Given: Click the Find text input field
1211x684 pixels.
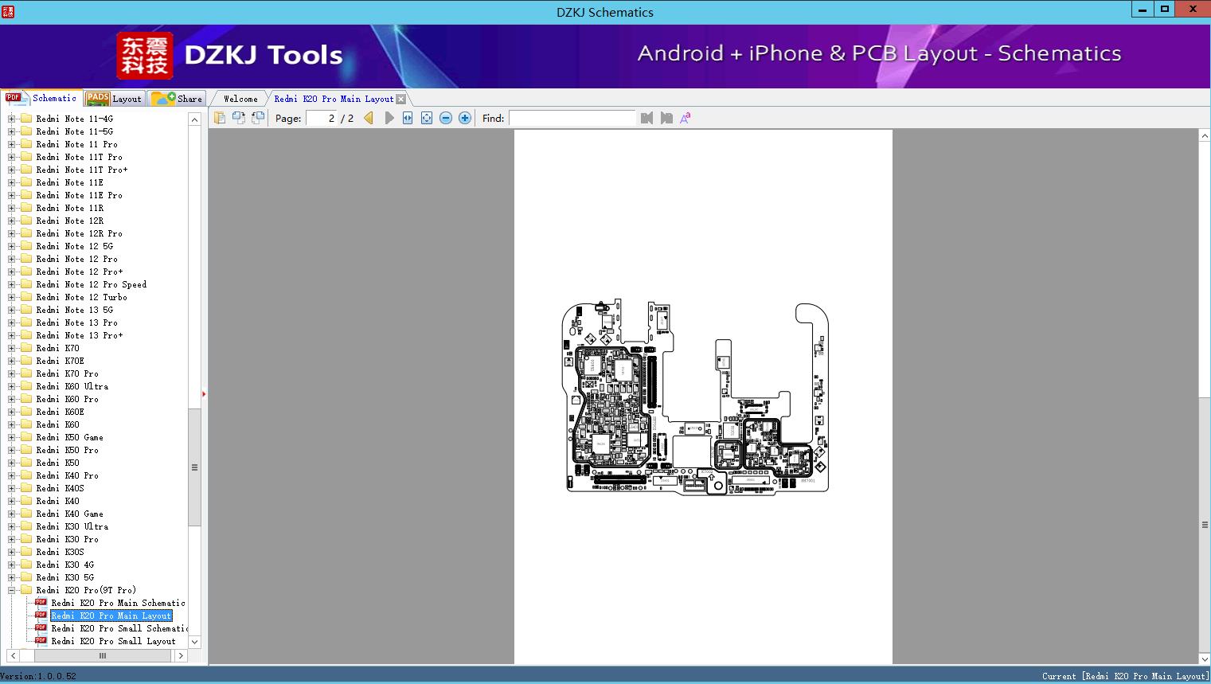Looking at the screenshot, I should [x=572, y=118].
